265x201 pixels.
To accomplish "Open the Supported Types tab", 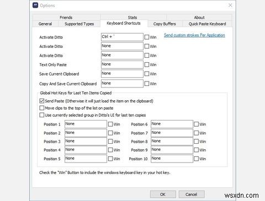I will 79,24.
